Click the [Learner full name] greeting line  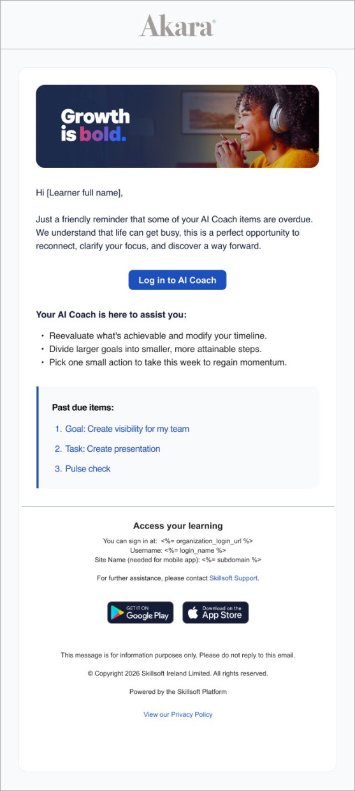79,192
